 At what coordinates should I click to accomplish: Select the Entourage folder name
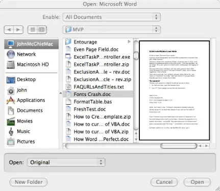click(x=85, y=42)
